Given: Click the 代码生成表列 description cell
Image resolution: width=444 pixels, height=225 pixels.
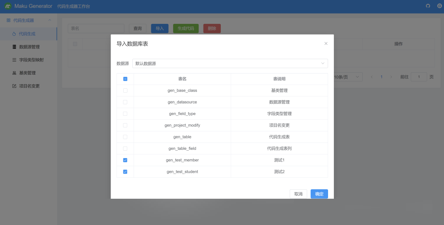Looking at the screenshot, I should [279, 148].
